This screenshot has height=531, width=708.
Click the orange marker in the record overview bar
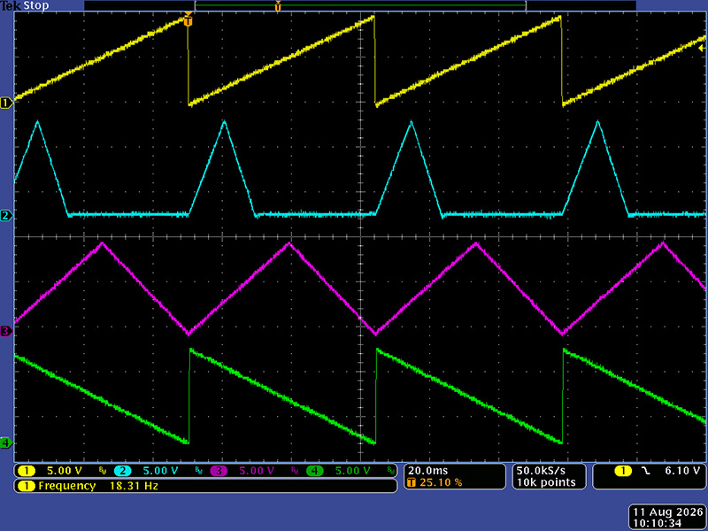click(278, 6)
